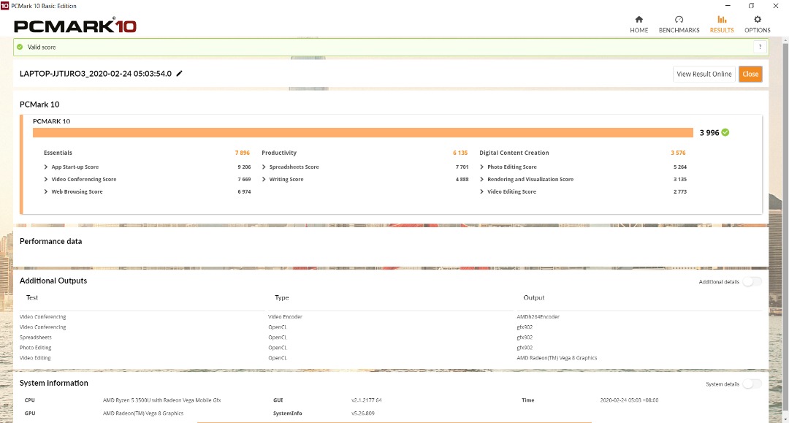
Task: Click the System information heading
Action: tap(54, 383)
